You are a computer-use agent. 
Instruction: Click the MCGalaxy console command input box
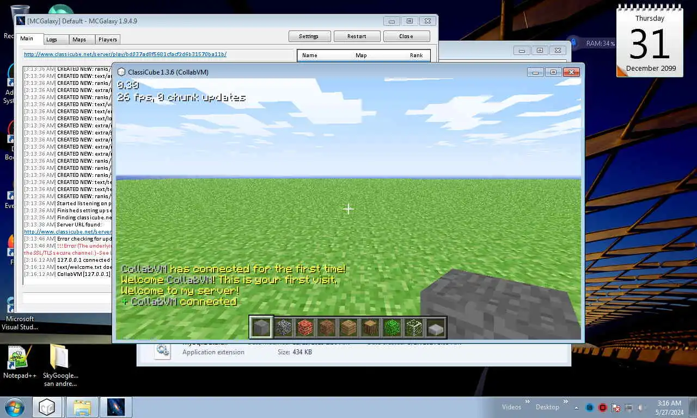(x=66, y=298)
